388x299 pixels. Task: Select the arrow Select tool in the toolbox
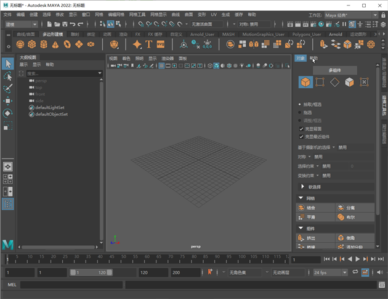[x=8, y=64]
